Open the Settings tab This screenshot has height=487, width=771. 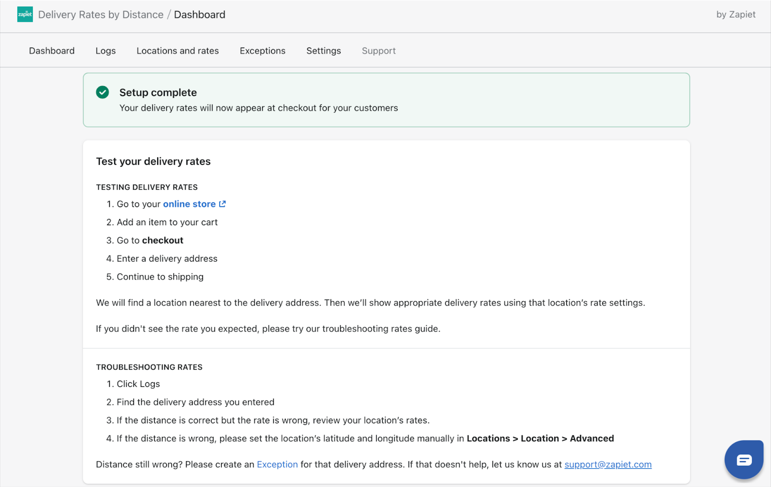(x=324, y=51)
